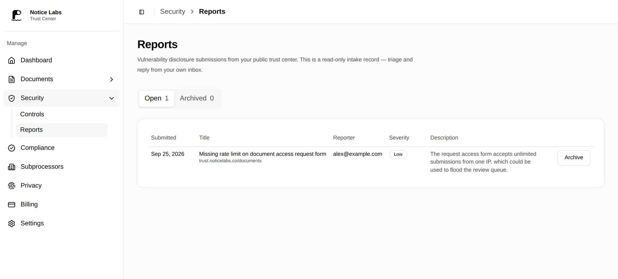
Task: Click the Severity column header
Action: [x=399, y=138]
